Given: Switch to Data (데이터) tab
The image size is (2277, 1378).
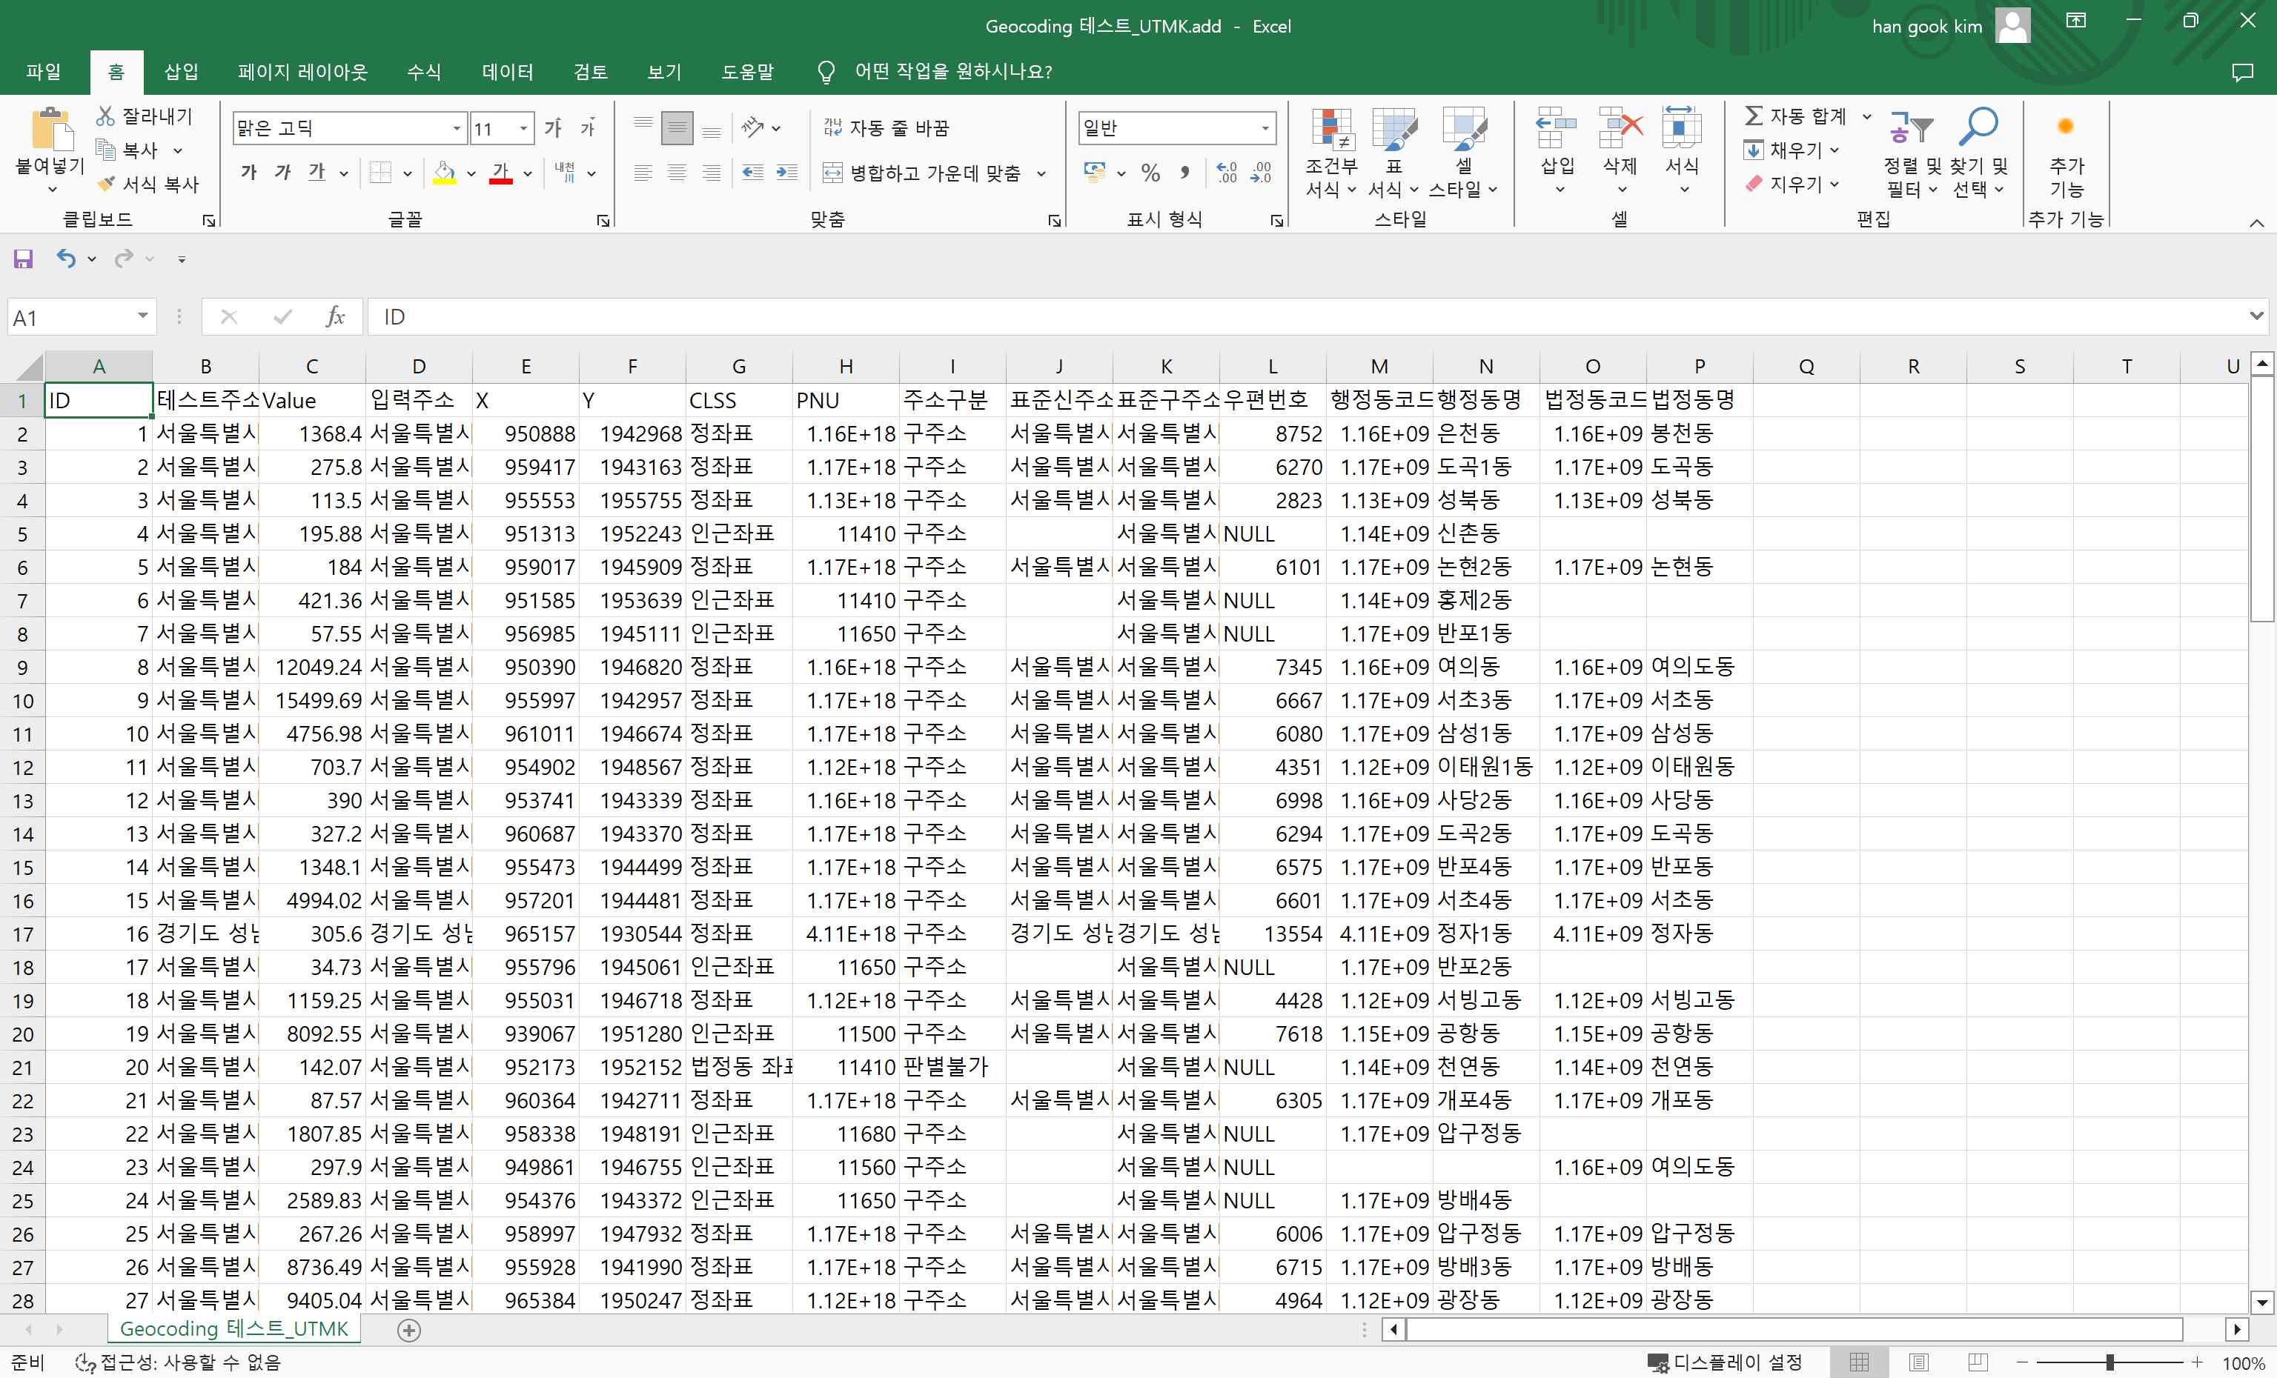Looking at the screenshot, I should 507,72.
